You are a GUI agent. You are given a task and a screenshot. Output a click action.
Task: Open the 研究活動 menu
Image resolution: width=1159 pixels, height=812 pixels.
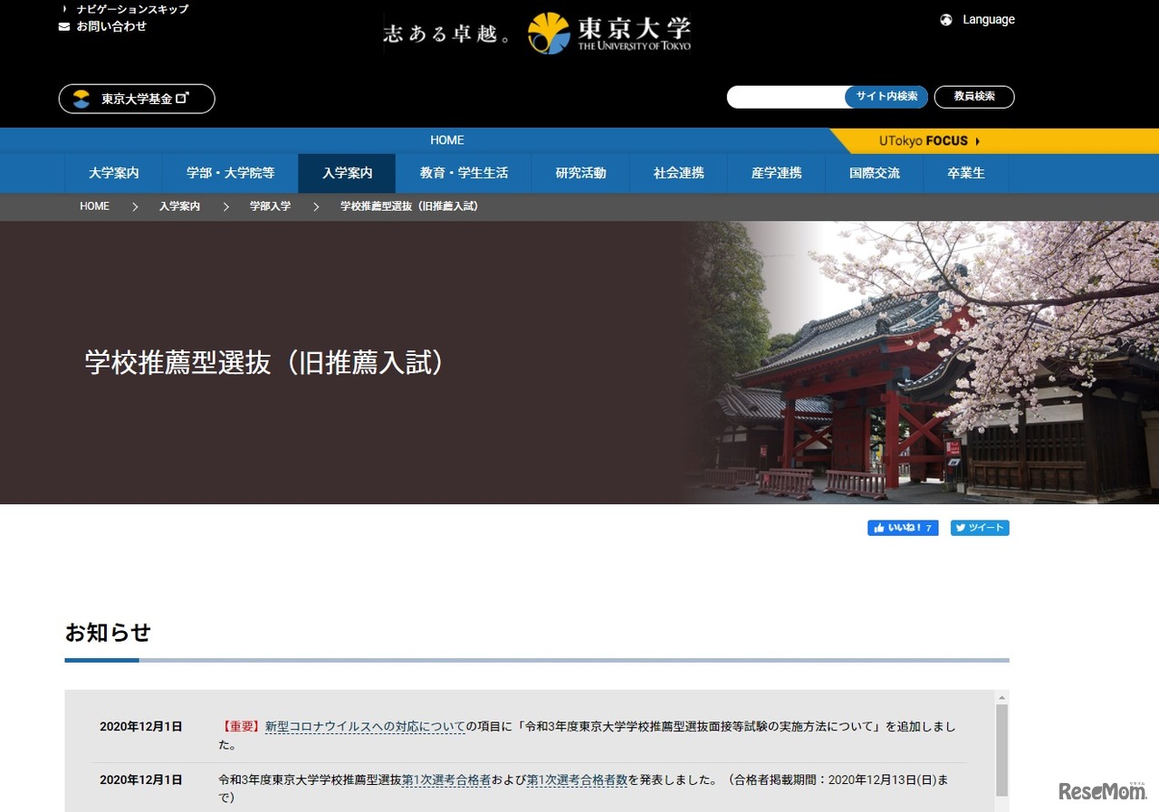pos(580,173)
